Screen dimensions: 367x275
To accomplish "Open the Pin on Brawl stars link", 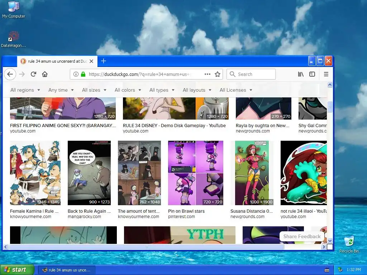I will coord(186,211).
